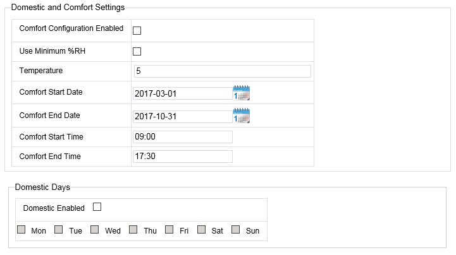
Task: Enable the Domestic Enabled checkbox
Action: tap(97, 206)
